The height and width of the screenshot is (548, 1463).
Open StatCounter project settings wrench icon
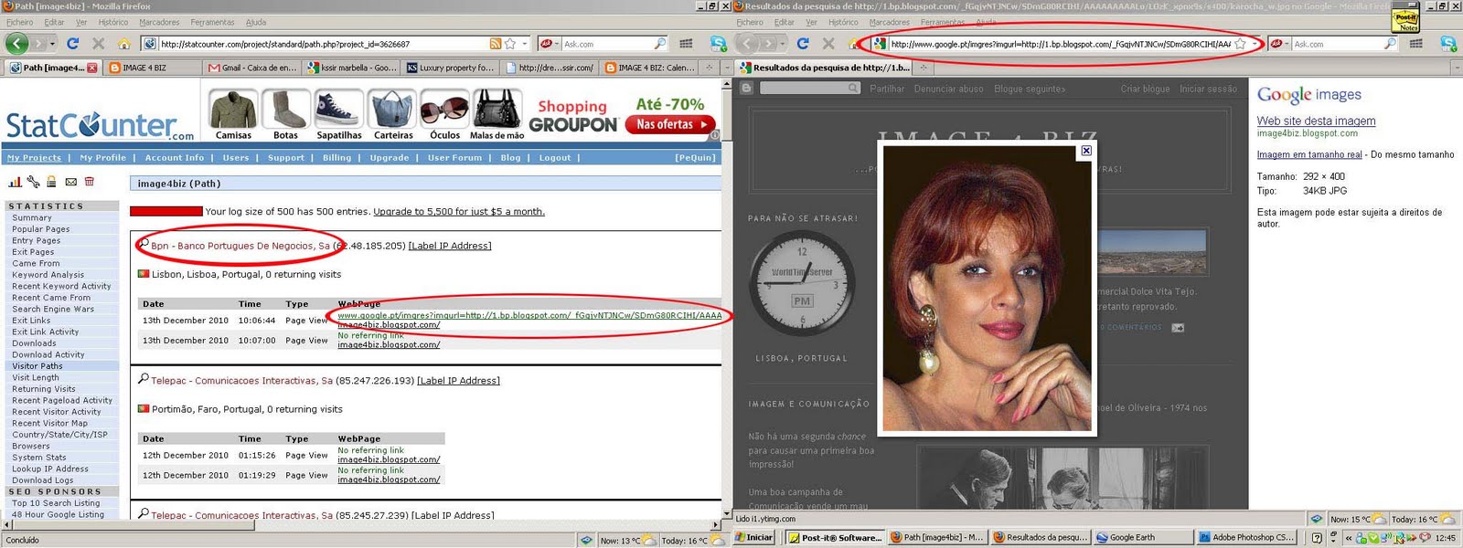coord(33,182)
